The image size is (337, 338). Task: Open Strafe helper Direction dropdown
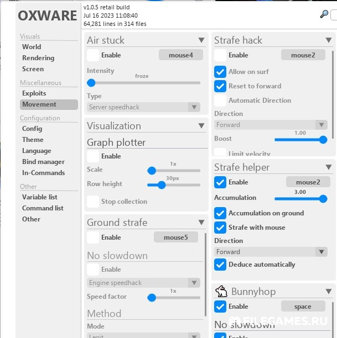(x=271, y=252)
